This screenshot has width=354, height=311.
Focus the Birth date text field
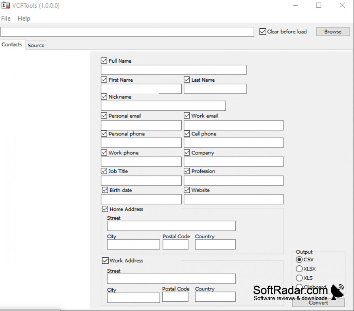(x=141, y=199)
